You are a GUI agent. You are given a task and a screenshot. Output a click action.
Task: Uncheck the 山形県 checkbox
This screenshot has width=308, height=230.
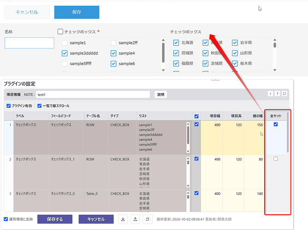[235, 53]
